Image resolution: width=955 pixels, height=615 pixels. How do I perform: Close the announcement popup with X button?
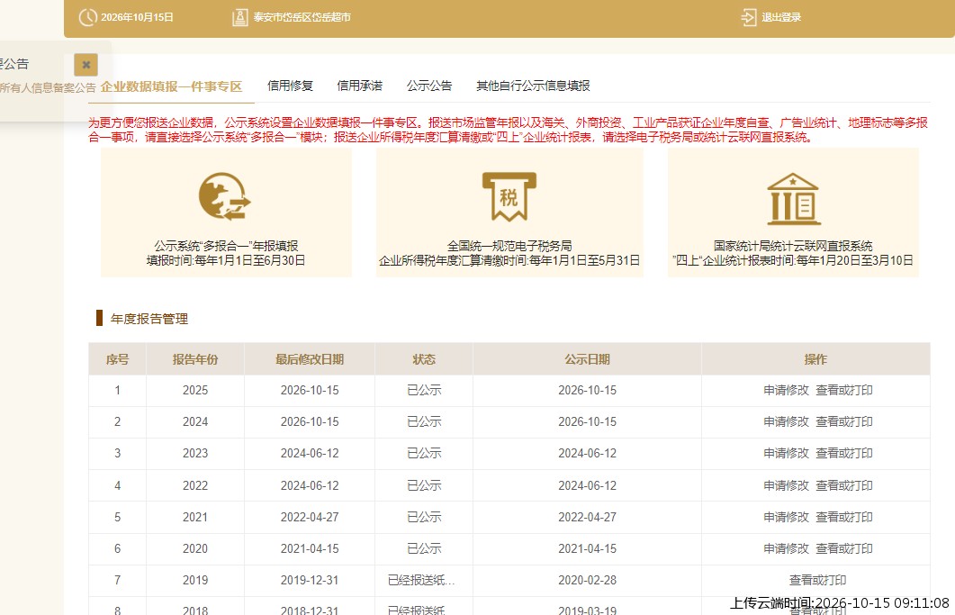point(86,65)
